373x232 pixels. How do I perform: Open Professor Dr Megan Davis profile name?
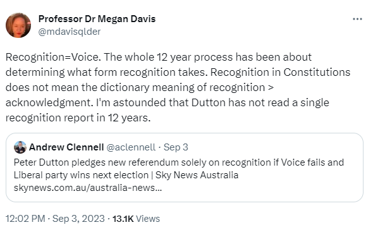(97, 19)
